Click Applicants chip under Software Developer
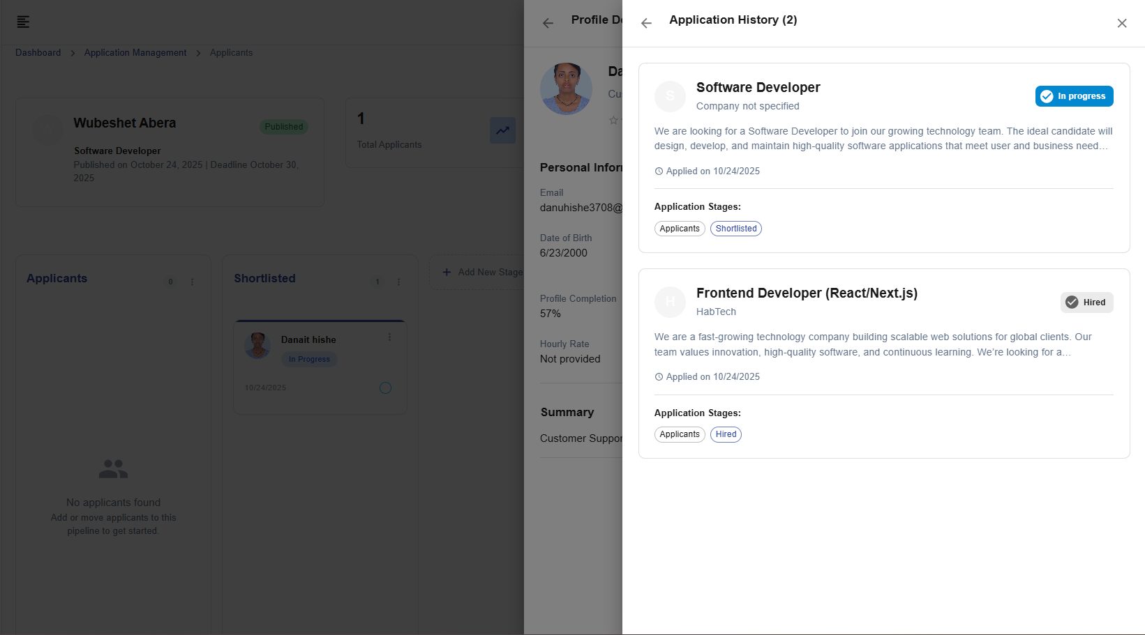Screen dimensions: 1145x635 tap(679, 229)
